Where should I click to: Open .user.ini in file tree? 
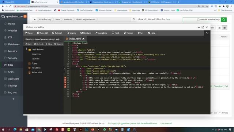tap(36, 59)
